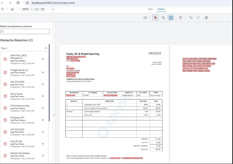
Task: Toggle the preview eye icon
Action: click(x=145, y=18)
